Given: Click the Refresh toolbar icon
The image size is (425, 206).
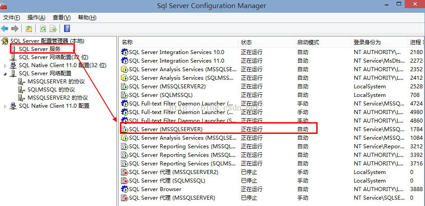Looking at the screenshot, I should point(43,28).
